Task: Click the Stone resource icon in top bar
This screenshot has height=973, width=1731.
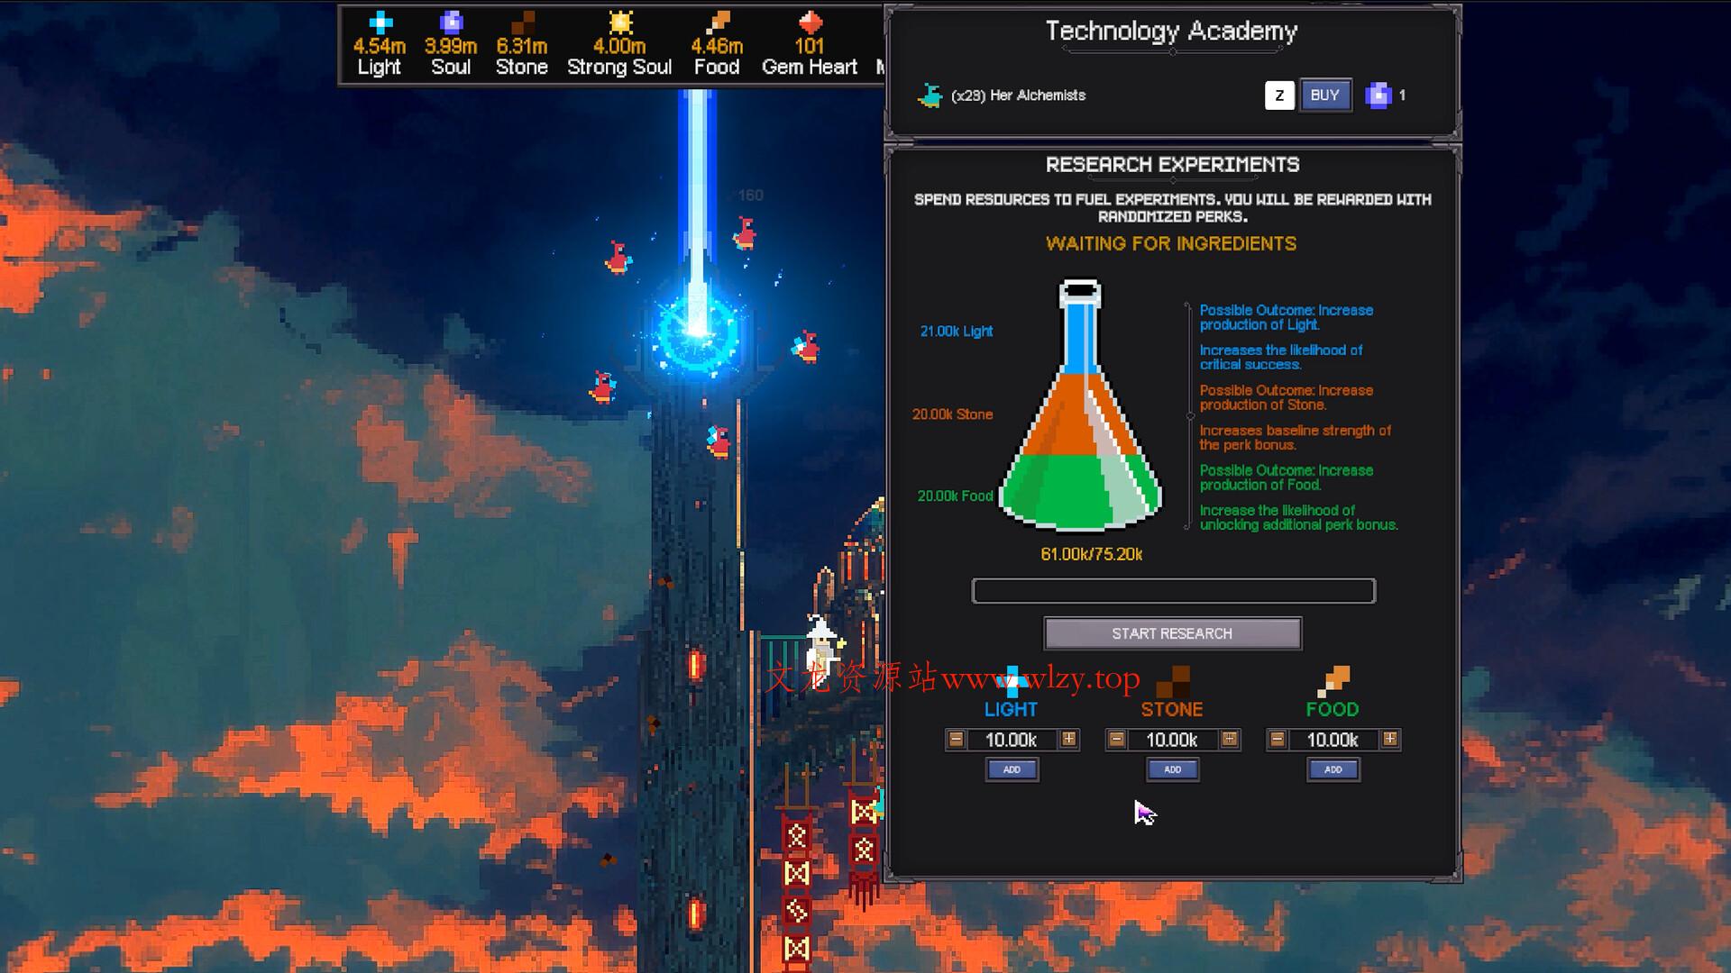Action: [522, 23]
